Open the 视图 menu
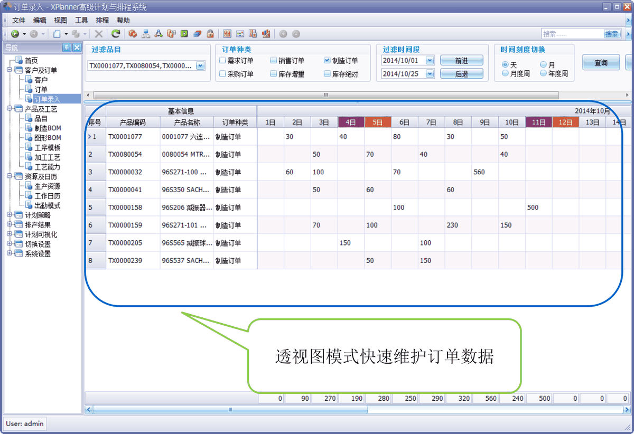 tap(61, 20)
